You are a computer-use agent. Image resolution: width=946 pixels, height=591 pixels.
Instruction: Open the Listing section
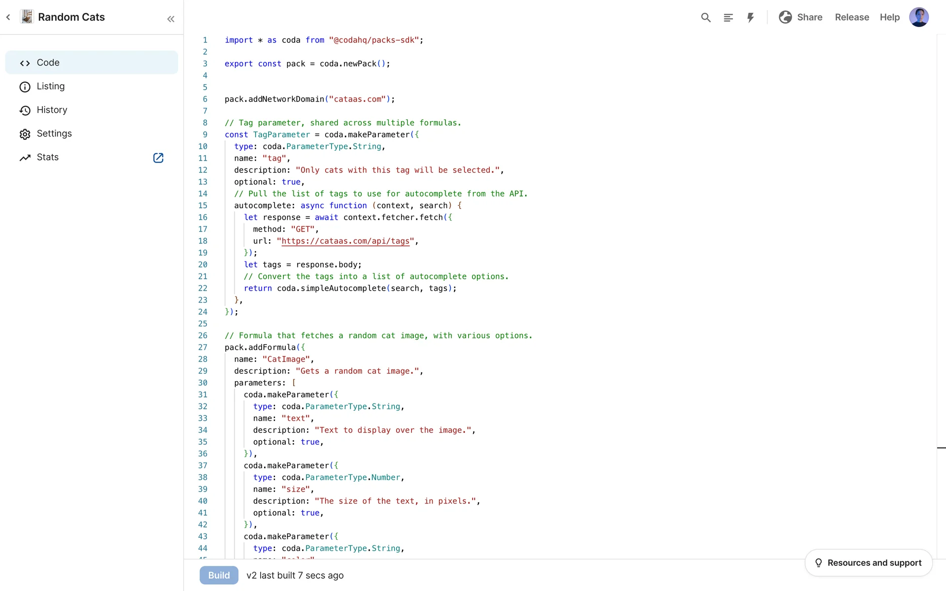50,86
